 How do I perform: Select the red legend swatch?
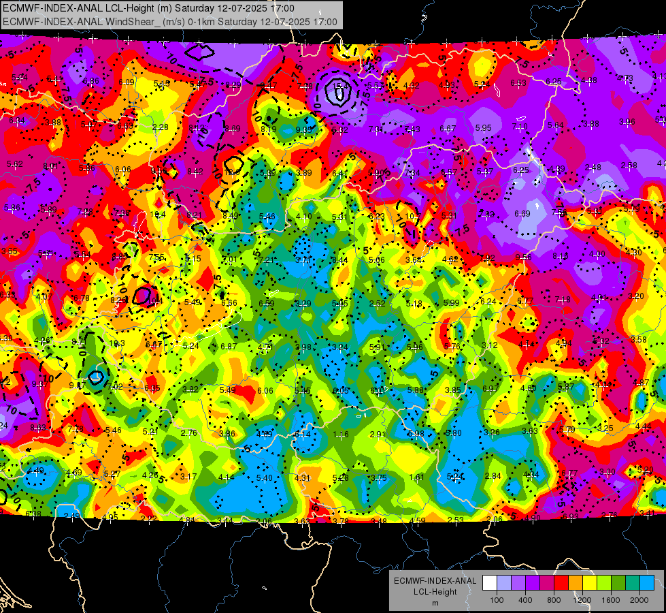coord(561,583)
